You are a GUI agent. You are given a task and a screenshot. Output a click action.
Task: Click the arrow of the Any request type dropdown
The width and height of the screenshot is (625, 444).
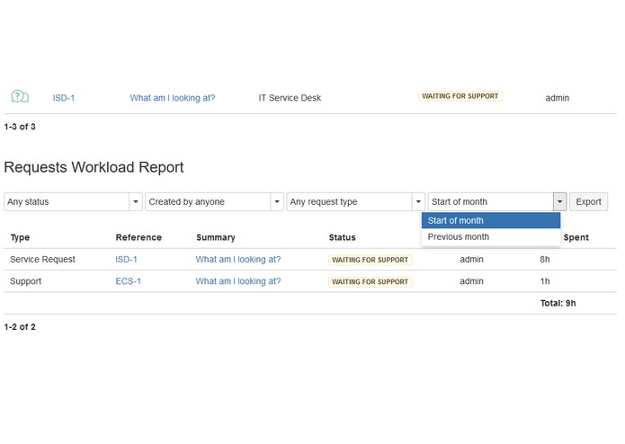coord(418,202)
